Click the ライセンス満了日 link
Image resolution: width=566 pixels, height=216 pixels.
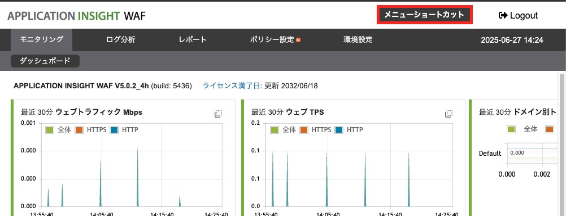[x=233, y=86]
